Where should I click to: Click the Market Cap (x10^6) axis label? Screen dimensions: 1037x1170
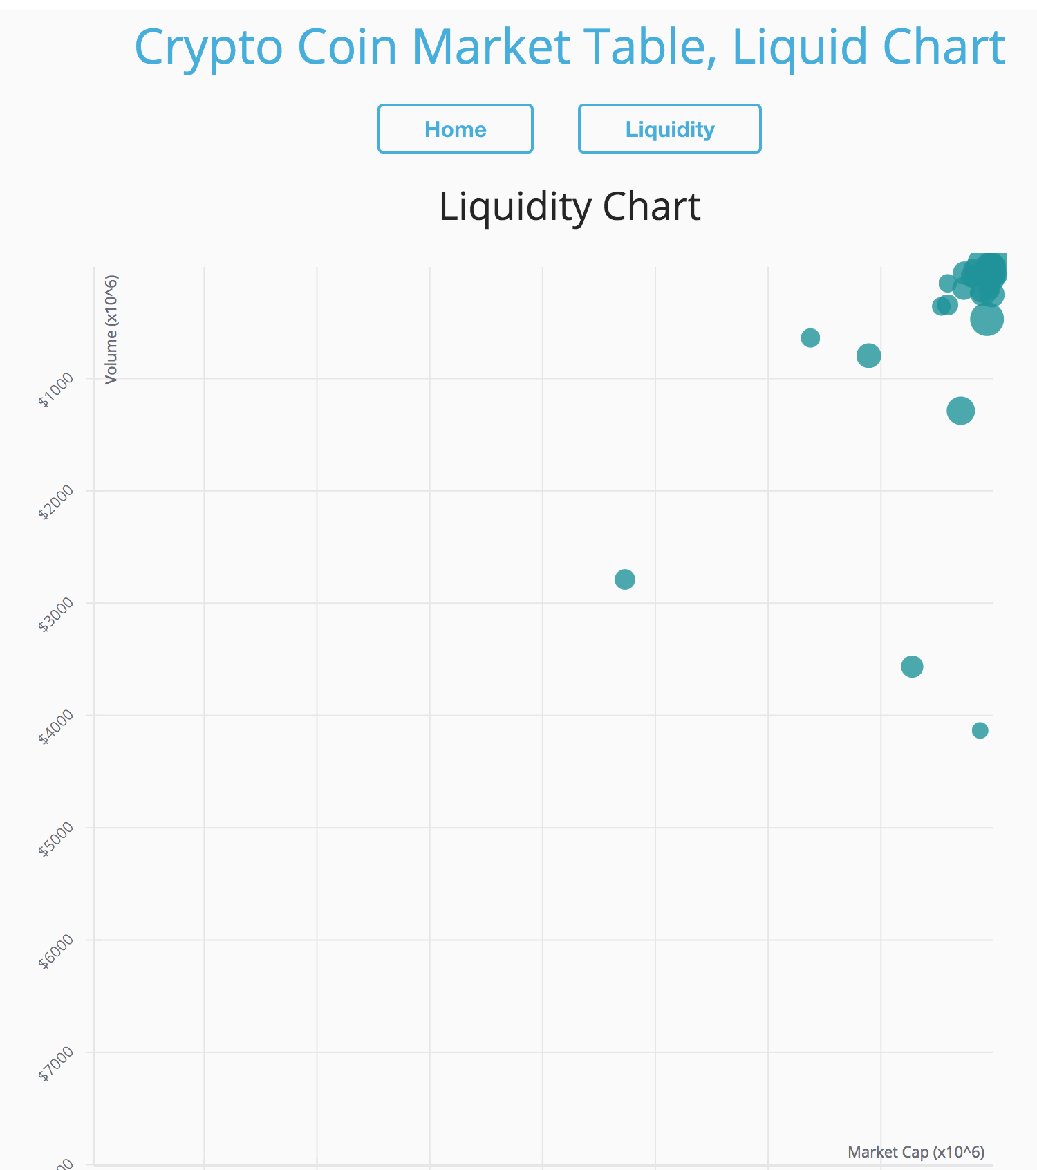[x=916, y=1152]
